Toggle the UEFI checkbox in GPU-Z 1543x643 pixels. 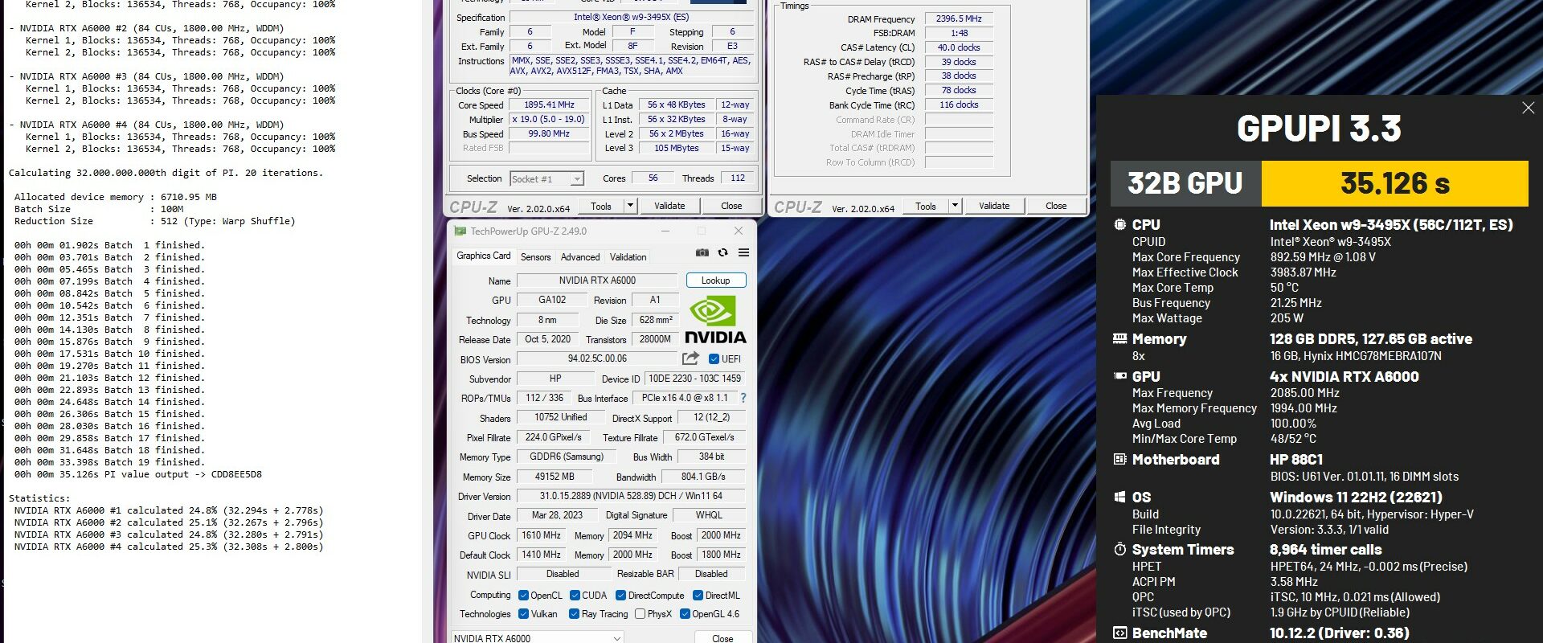click(x=714, y=359)
